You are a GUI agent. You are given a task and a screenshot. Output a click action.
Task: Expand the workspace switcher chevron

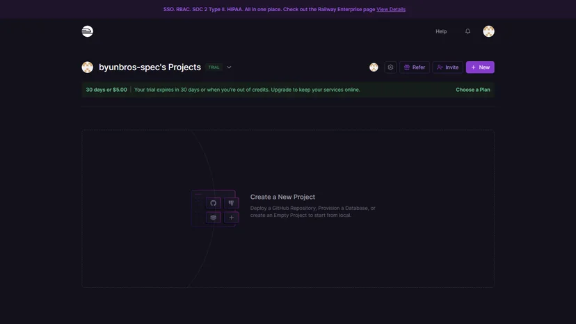[229, 67]
